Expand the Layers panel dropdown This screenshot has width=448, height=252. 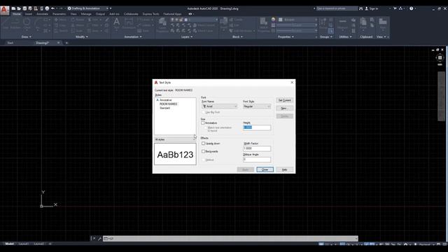pos(187,37)
